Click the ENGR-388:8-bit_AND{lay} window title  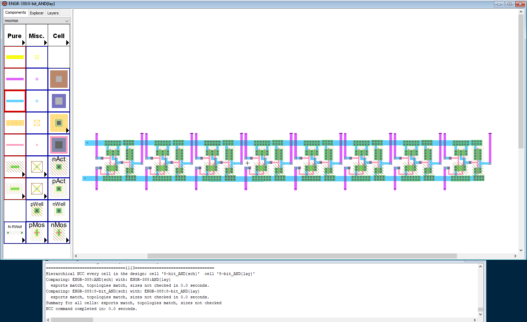32,4
